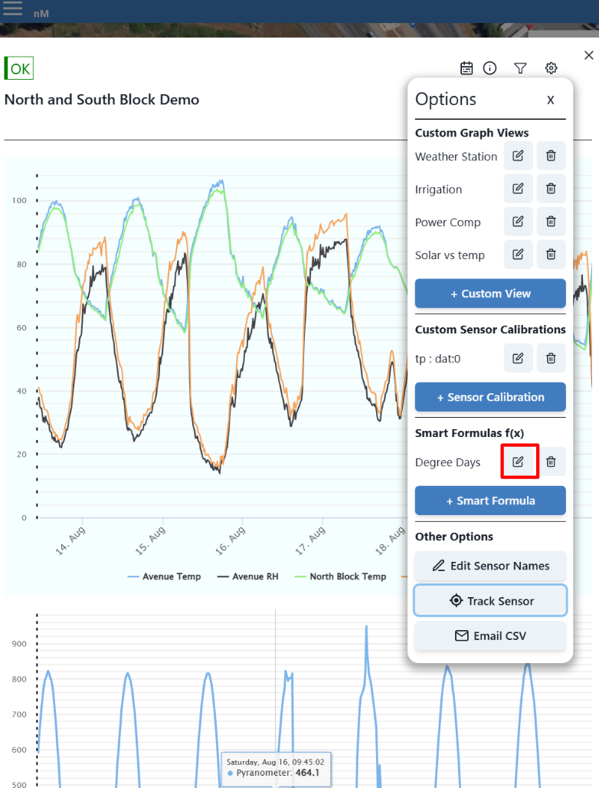Screen dimensions: 599x788
Task: Edit the Irrigation graph view
Action: pyautogui.click(x=518, y=189)
